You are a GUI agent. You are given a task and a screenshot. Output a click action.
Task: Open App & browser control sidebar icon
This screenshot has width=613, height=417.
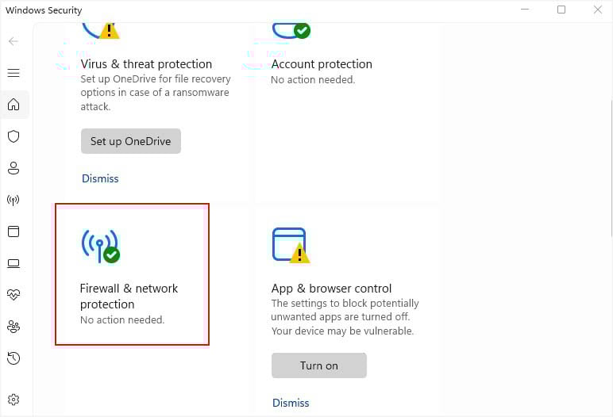13,231
